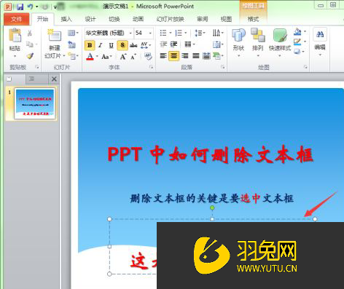
Task: Select the Format Painter brush icon
Action: tap(30, 56)
